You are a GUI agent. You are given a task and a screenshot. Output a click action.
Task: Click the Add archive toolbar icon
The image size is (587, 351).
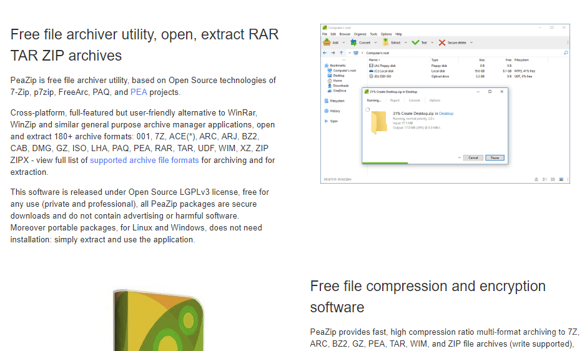coord(327,42)
